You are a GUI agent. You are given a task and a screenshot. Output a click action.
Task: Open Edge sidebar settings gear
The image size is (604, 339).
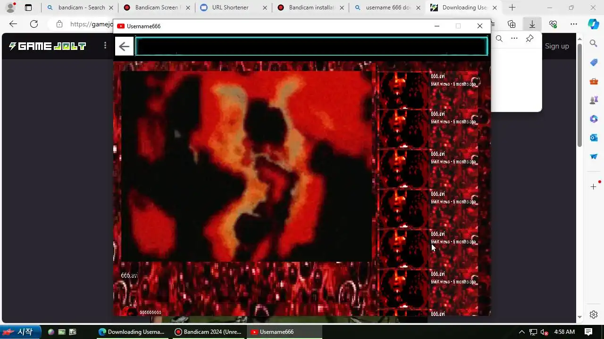(x=594, y=315)
